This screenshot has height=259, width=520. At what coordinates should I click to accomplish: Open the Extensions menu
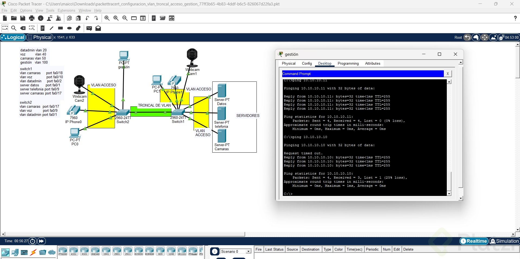pos(66,10)
